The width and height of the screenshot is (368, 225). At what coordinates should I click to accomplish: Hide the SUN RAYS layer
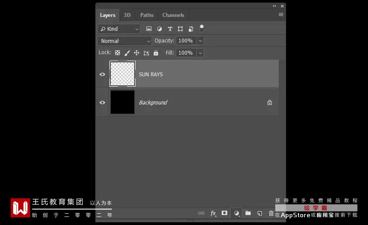tap(102, 74)
